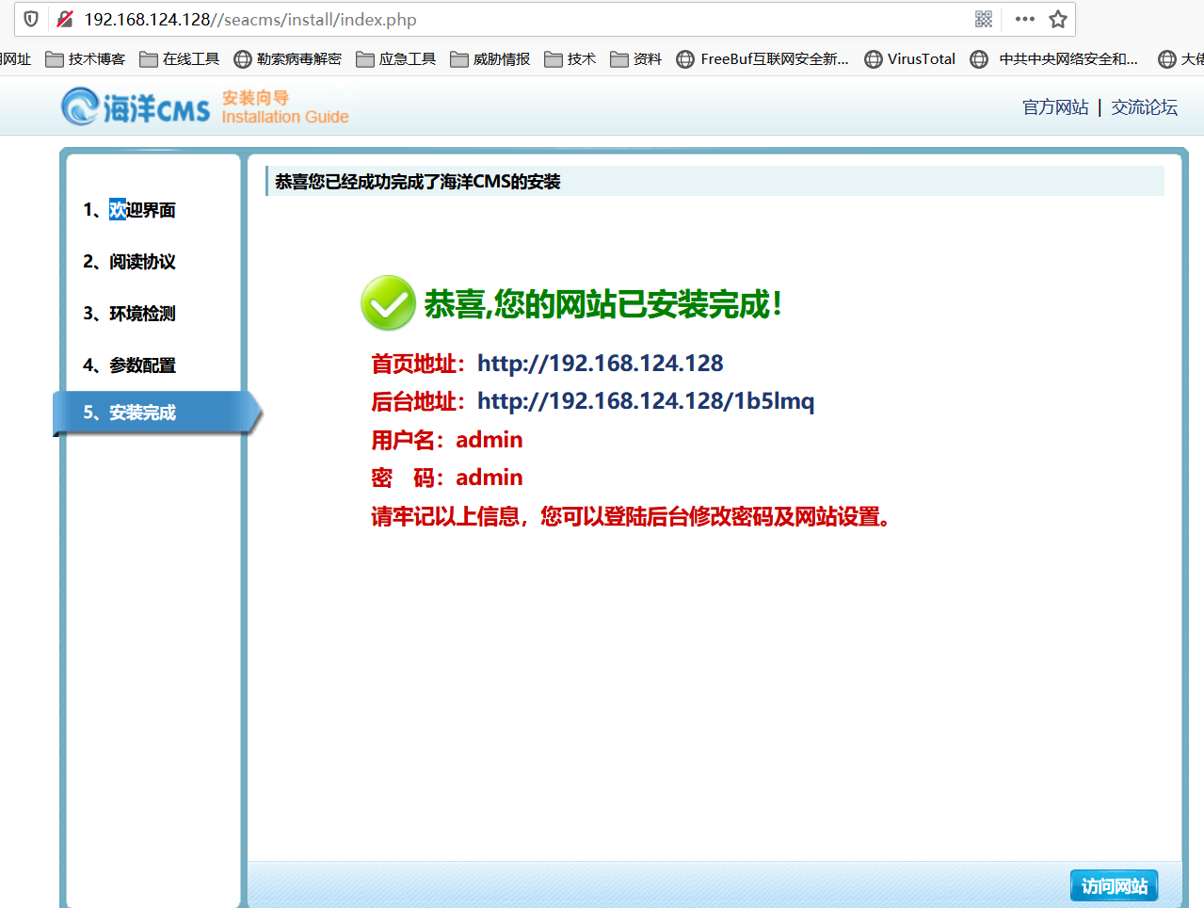Click the 海洋CMS logo
This screenshot has height=908, width=1204.
[x=136, y=106]
